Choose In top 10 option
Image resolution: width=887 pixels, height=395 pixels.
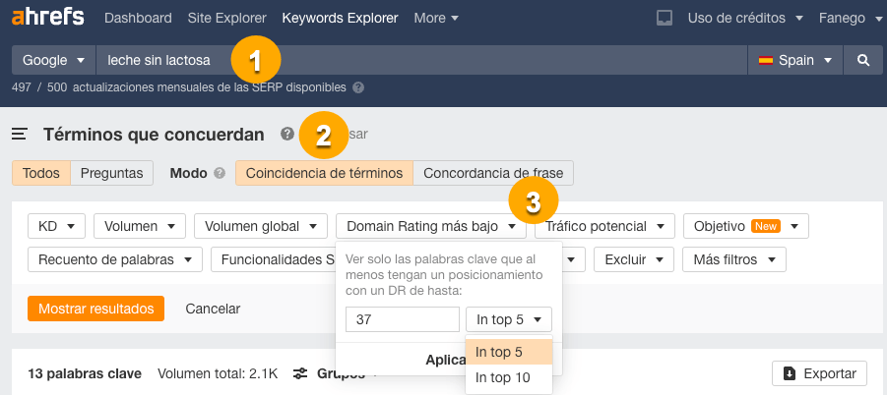(x=502, y=377)
